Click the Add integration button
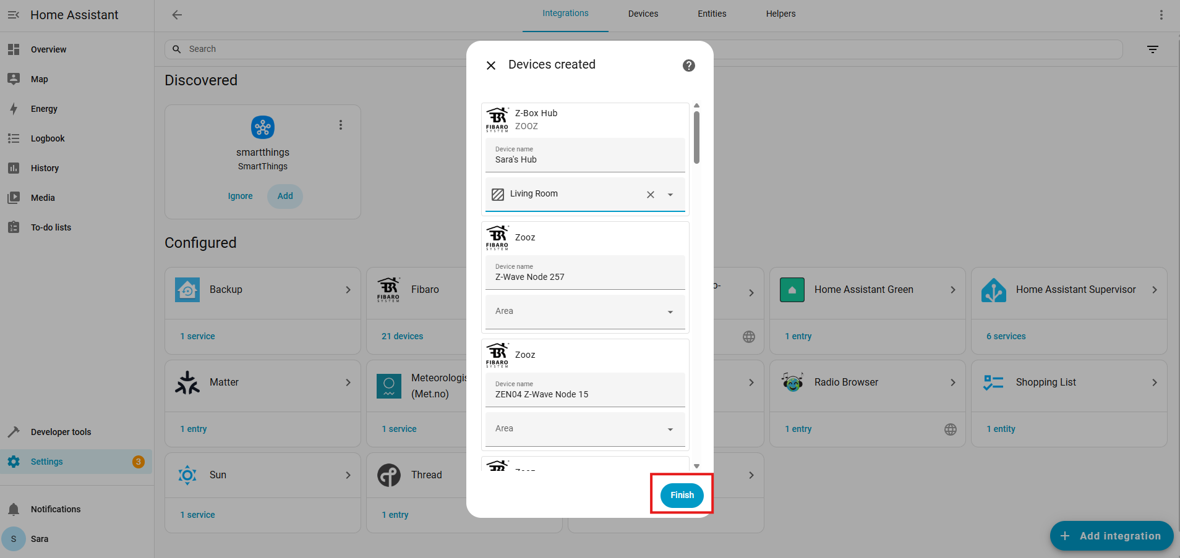This screenshot has height=558, width=1180. [1111, 536]
